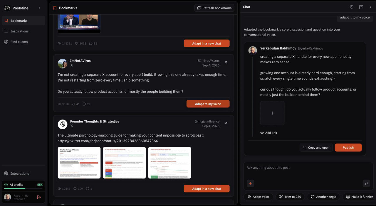
Task: Start a new chat with the plus-bubble icon
Action: [361, 7]
